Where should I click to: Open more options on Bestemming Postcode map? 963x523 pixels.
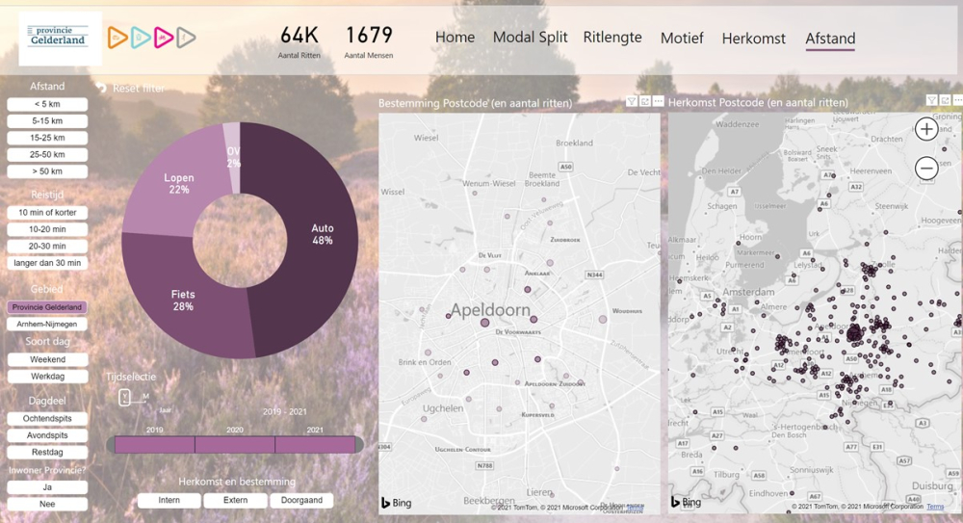658,101
